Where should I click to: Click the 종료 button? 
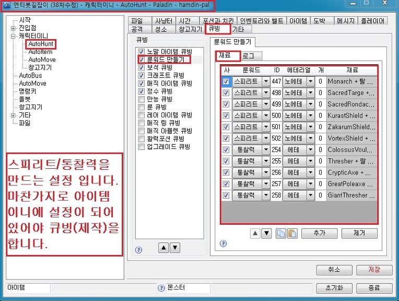click(x=374, y=288)
